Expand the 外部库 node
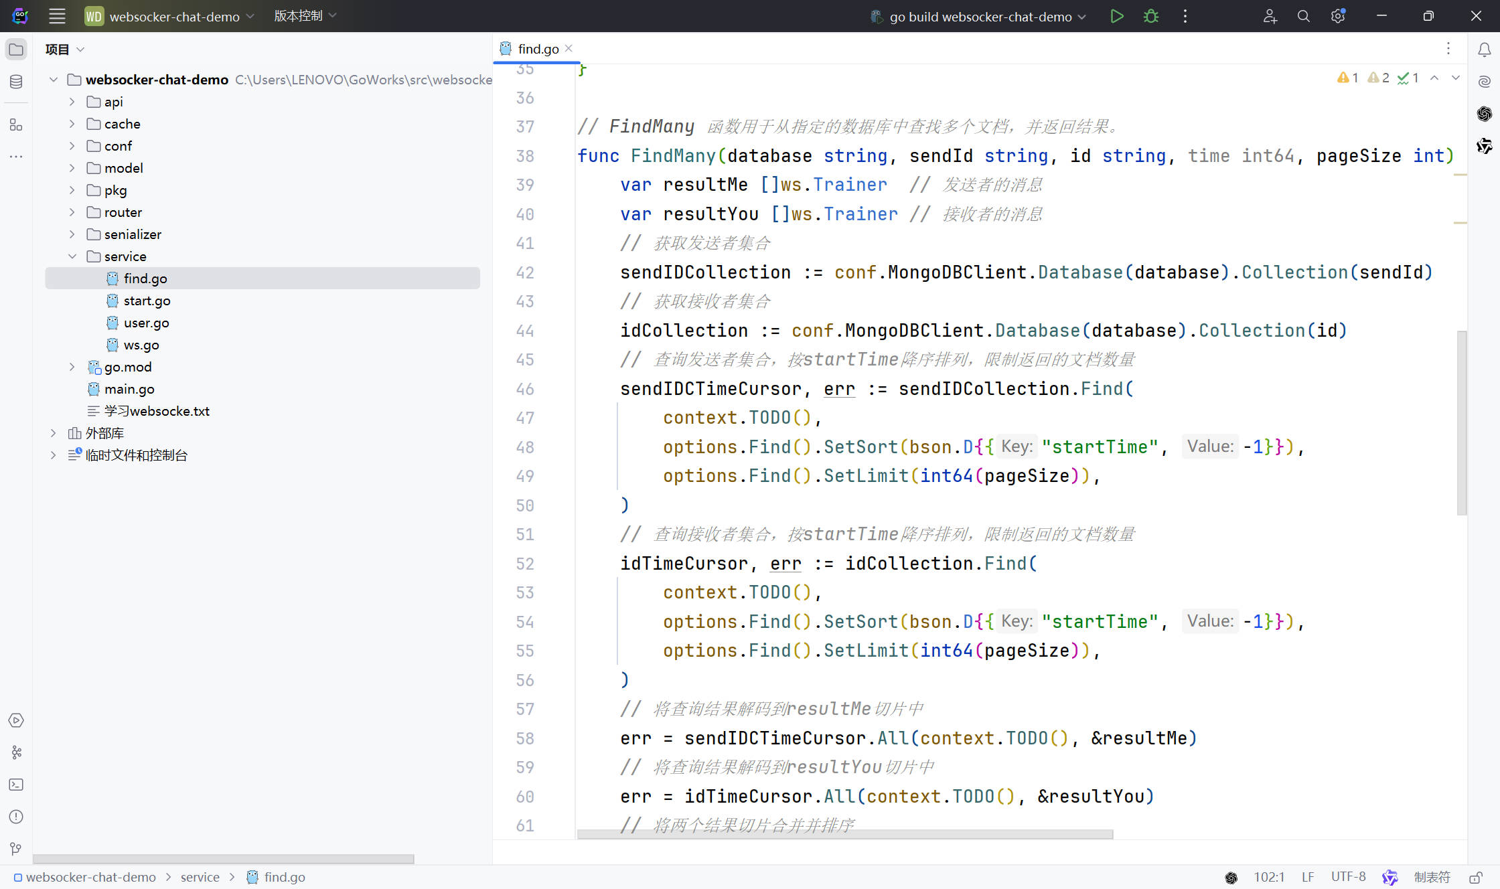The image size is (1500, 889). point(54,433)
